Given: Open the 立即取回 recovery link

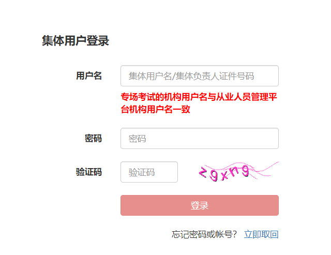Looking at the screenshot, I should tap(261, 234).
